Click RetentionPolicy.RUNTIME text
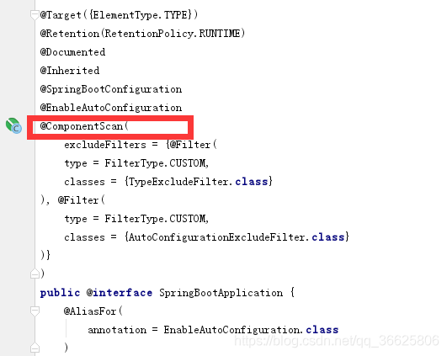The width and height of the screenshot is (447, 356). tap(173, 34)
